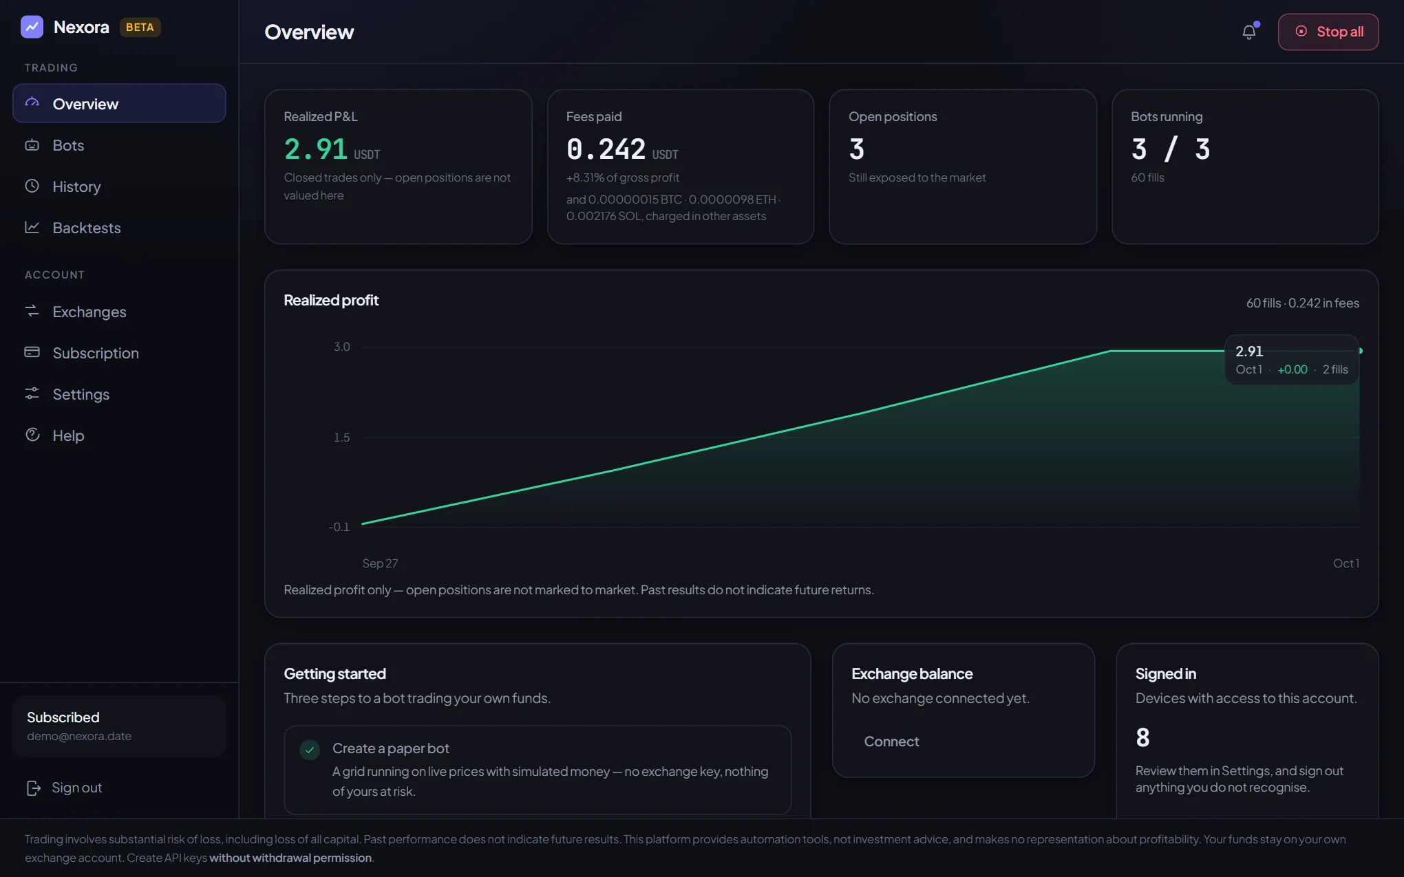The image size is (1404, 877).
Task: Select Overview in the sidebar
Action: click(119, 104)
